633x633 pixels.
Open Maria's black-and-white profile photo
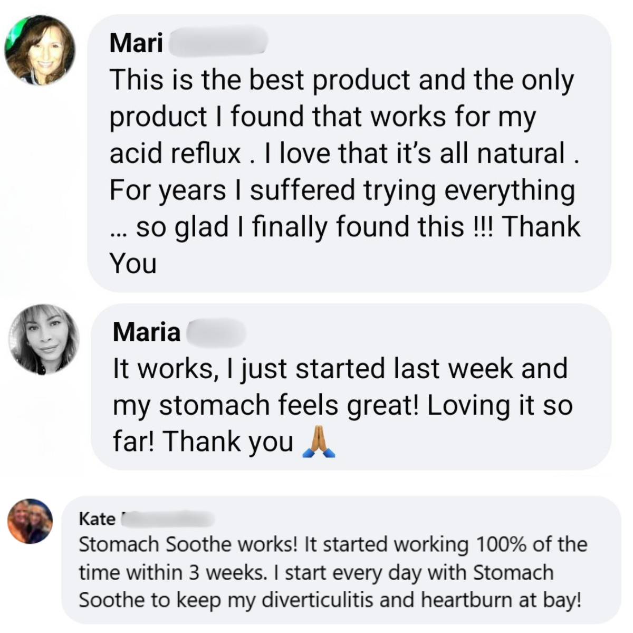pos(44,339)
